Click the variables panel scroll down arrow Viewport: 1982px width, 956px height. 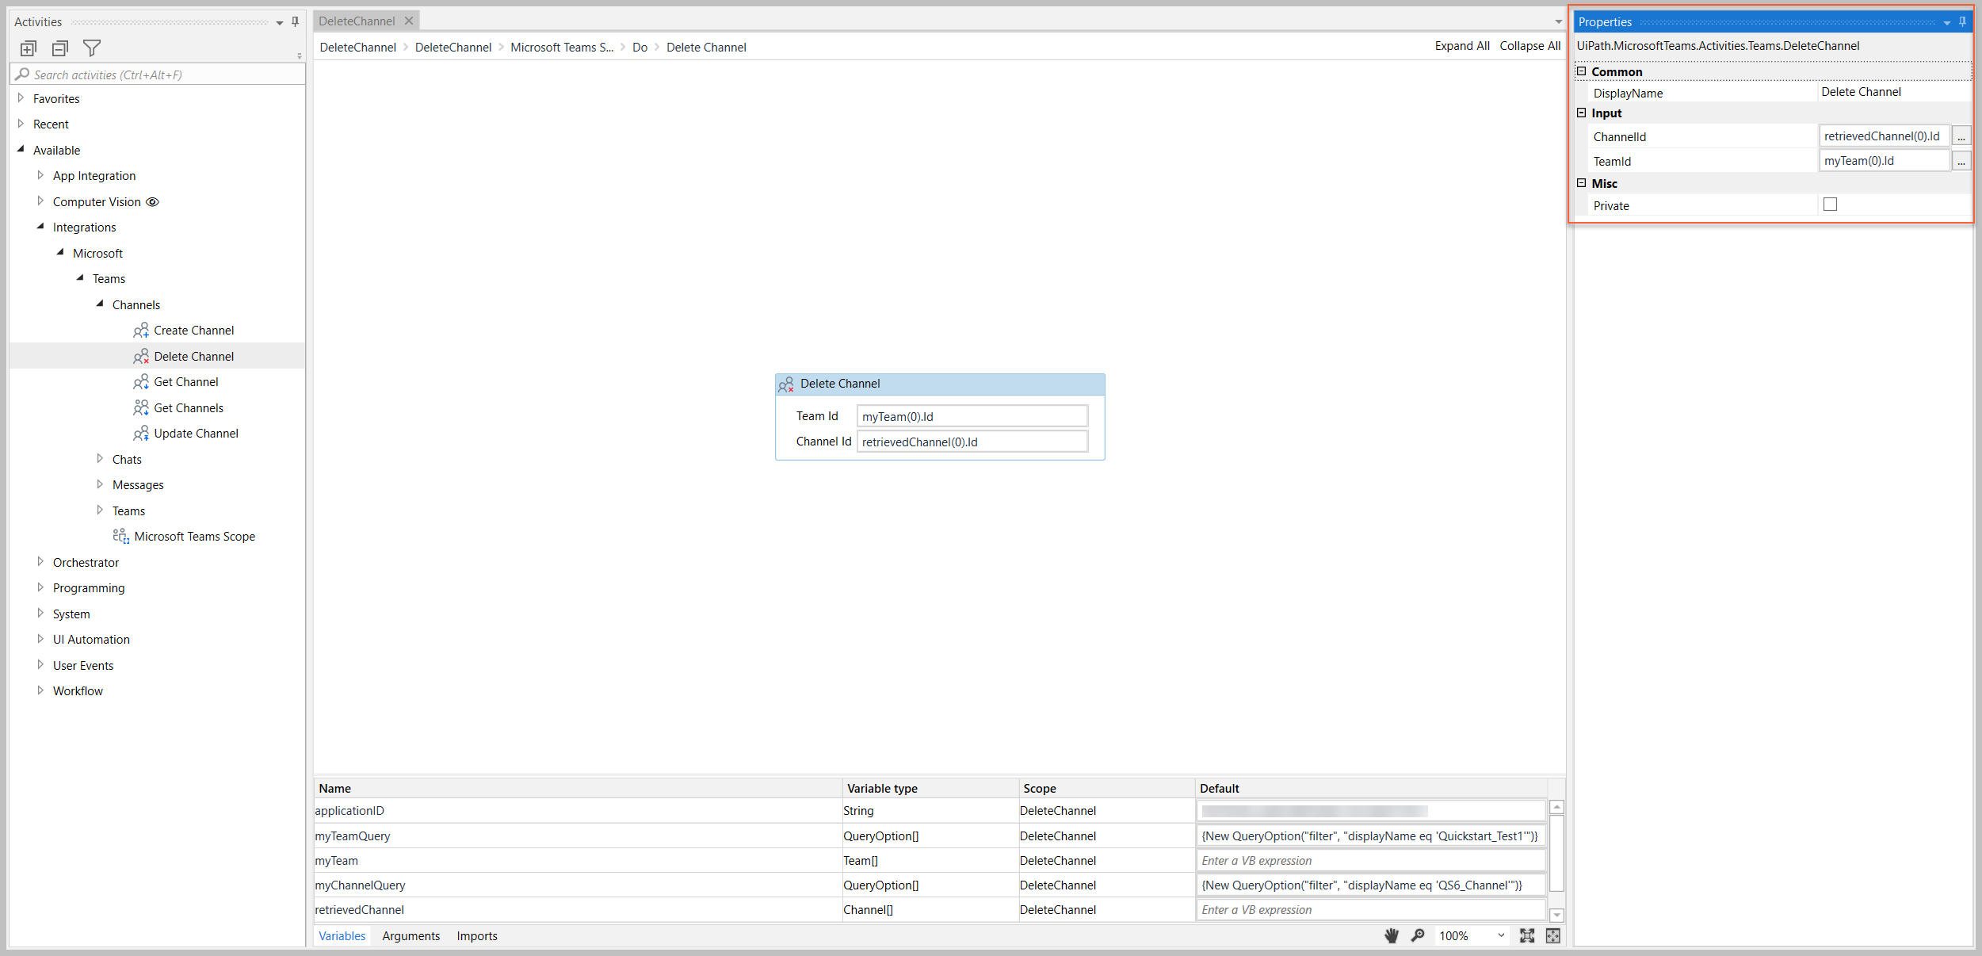tap(1556, 915)
